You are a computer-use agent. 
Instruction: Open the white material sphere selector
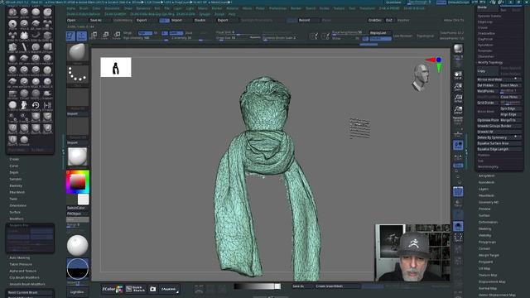[x=77, y=156]
